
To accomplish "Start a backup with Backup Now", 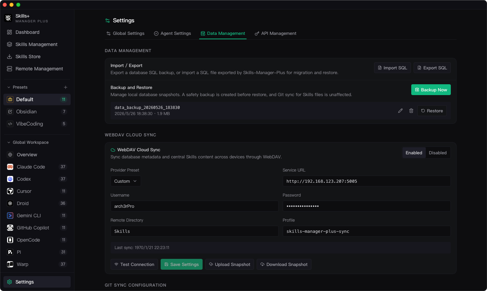I will [431, 90].
